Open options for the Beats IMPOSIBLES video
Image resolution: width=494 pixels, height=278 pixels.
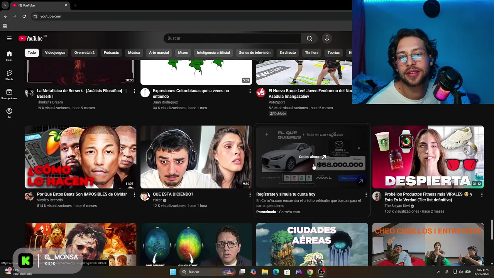pyautogui.click(x=134, y=195)
